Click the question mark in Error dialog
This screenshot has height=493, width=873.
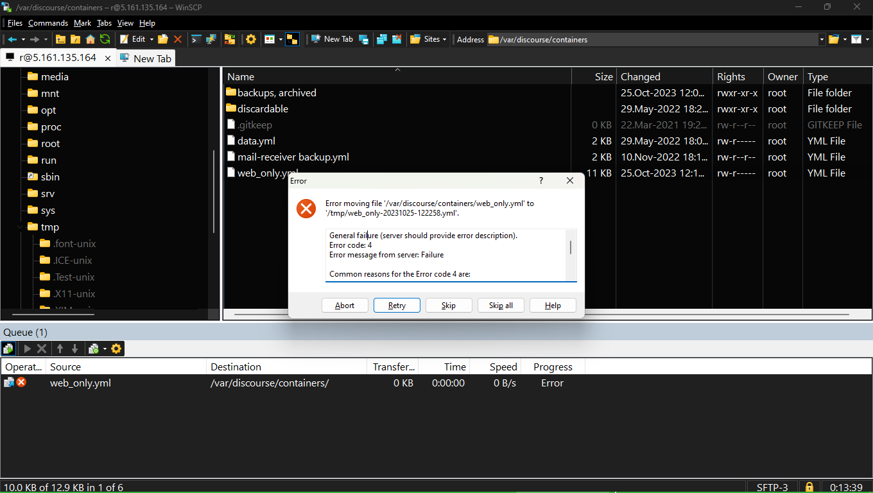[x=540, y=181]
